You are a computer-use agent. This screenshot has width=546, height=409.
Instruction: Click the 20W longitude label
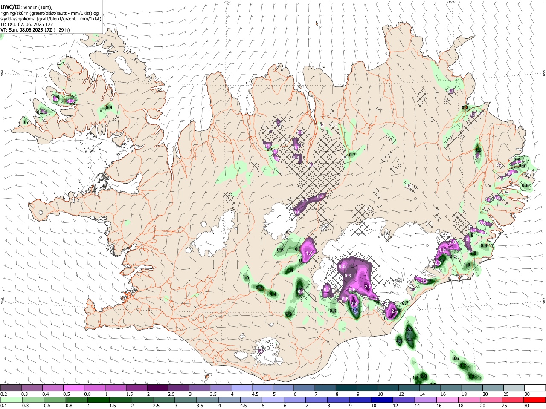[227, 2]
